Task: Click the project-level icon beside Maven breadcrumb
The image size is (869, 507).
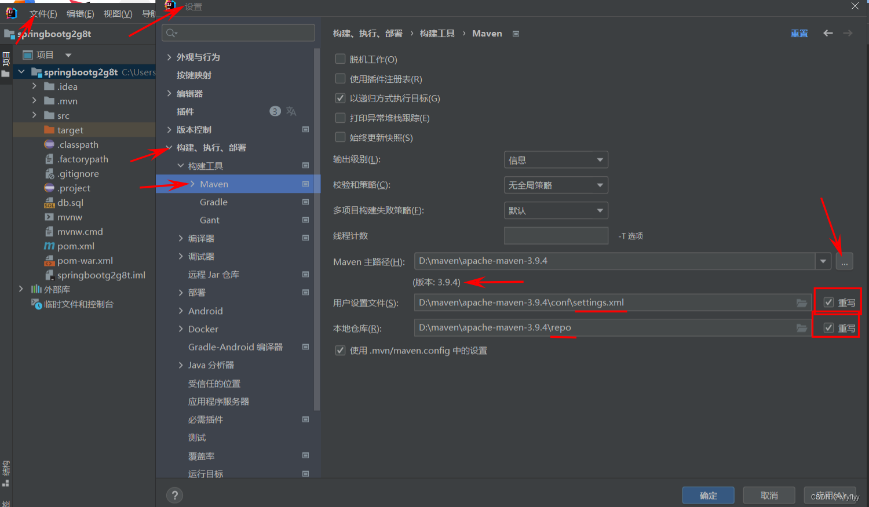Action: (x=516, y=34)
